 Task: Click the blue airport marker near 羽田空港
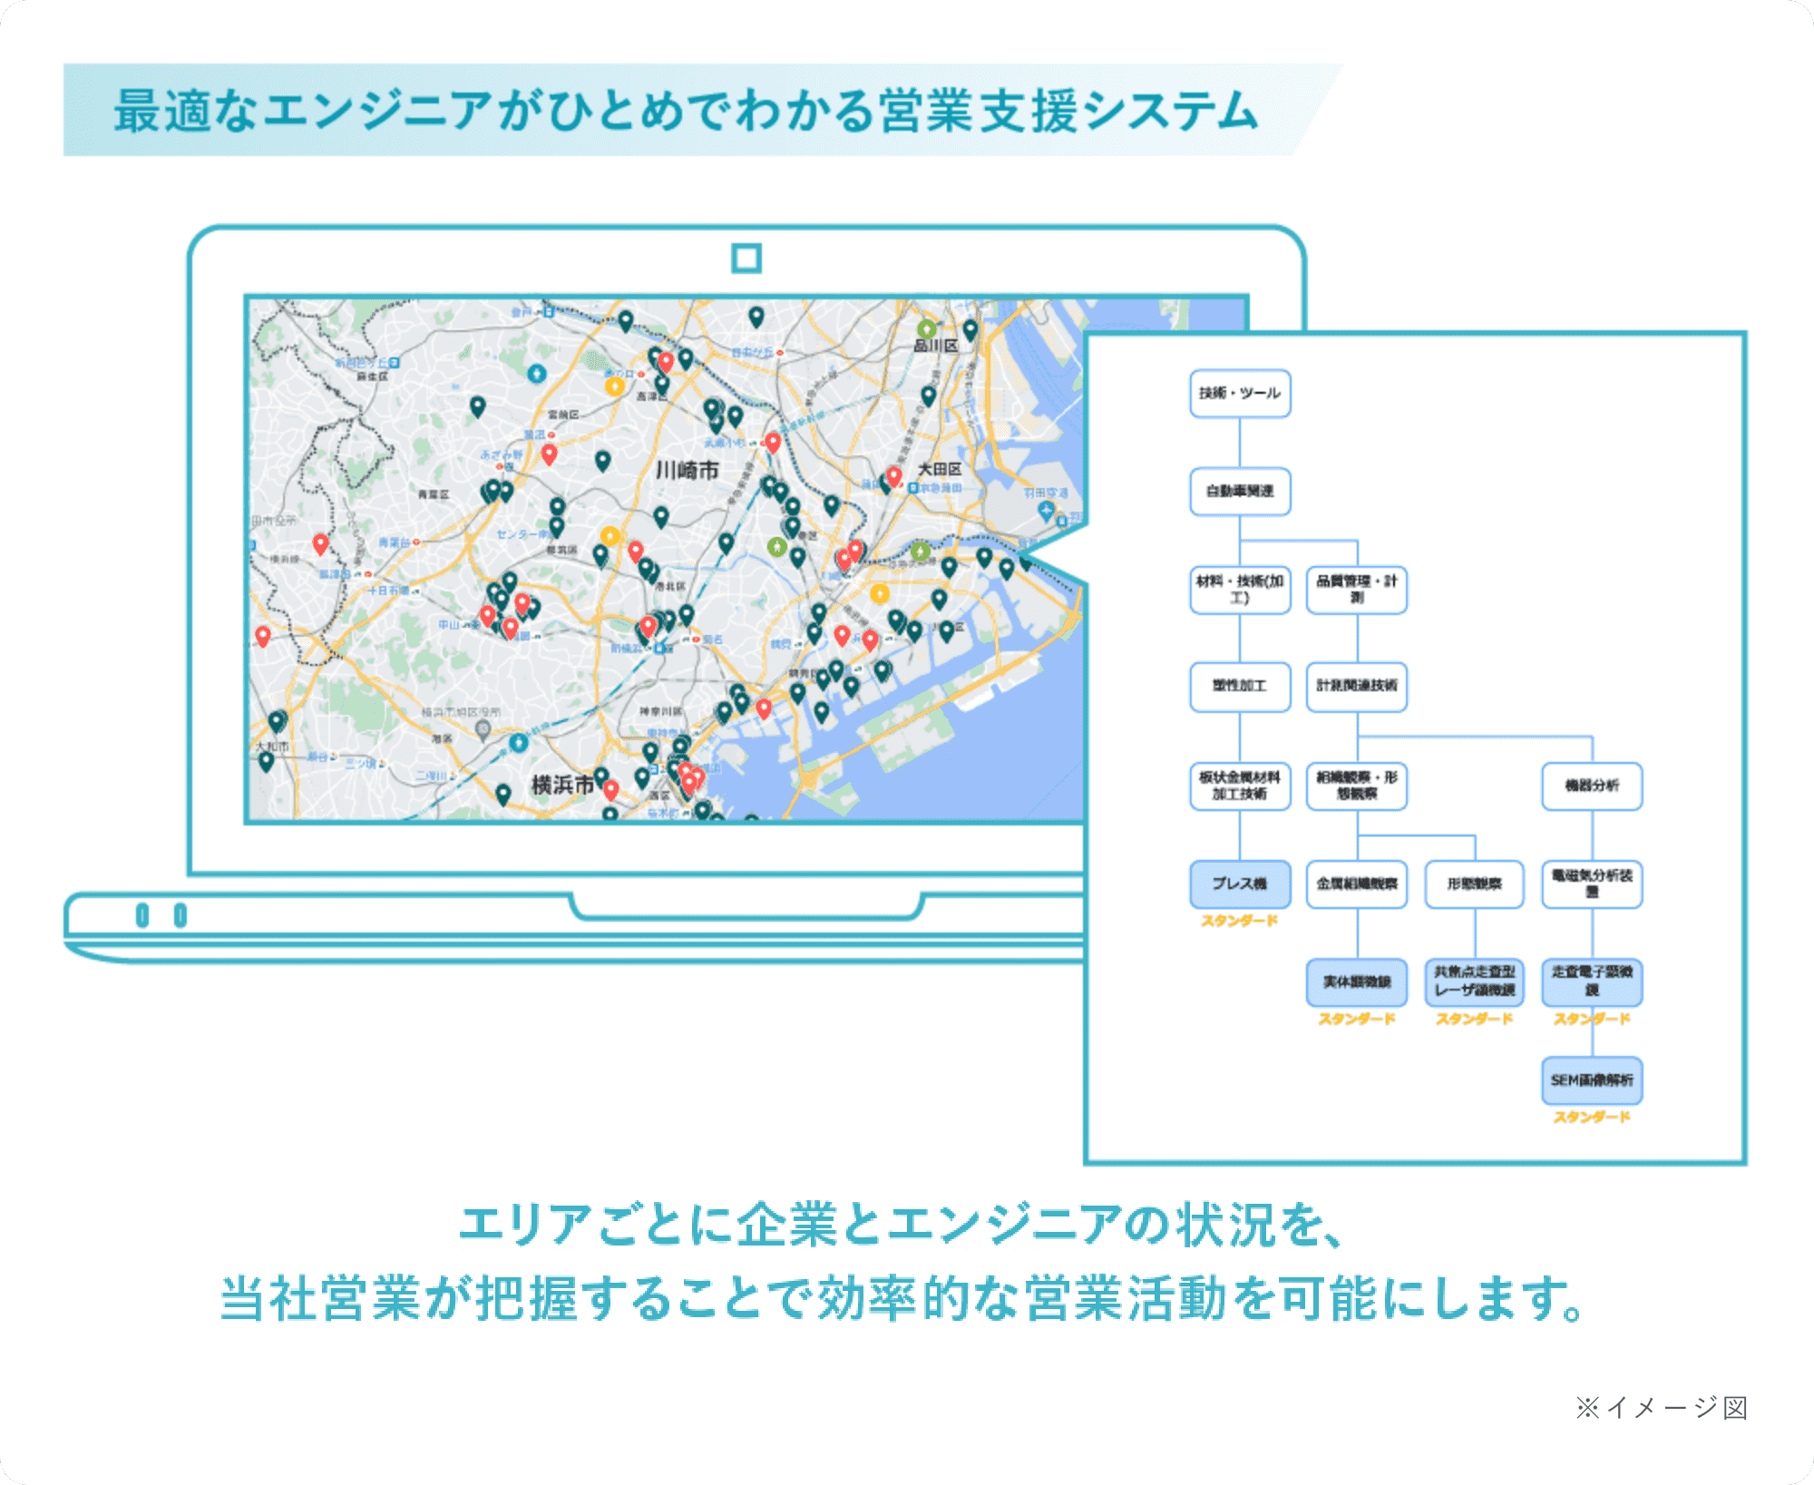pyautogui.click(x=1047, y=511)
